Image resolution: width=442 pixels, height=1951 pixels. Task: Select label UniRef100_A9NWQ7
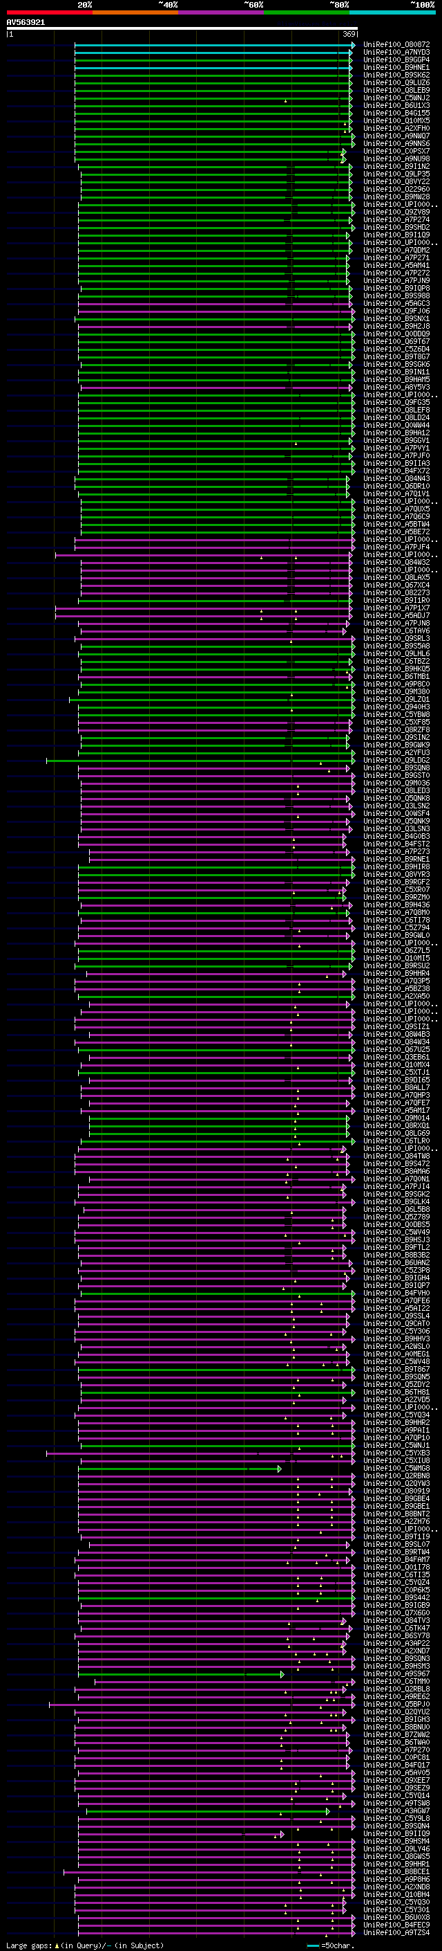396,136
